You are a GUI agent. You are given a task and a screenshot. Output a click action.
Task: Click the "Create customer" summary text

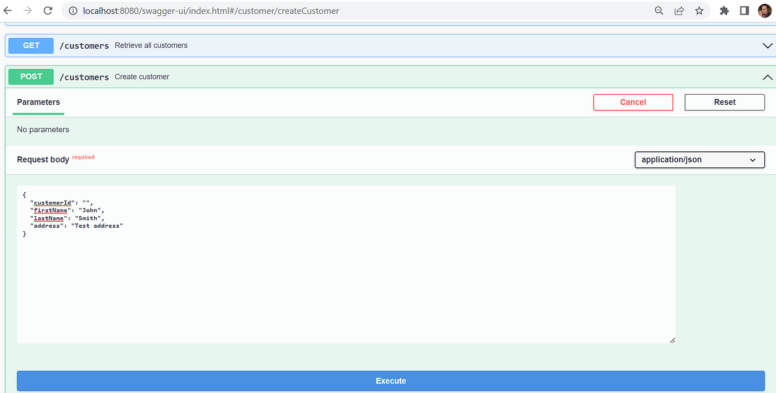[142, 76]
